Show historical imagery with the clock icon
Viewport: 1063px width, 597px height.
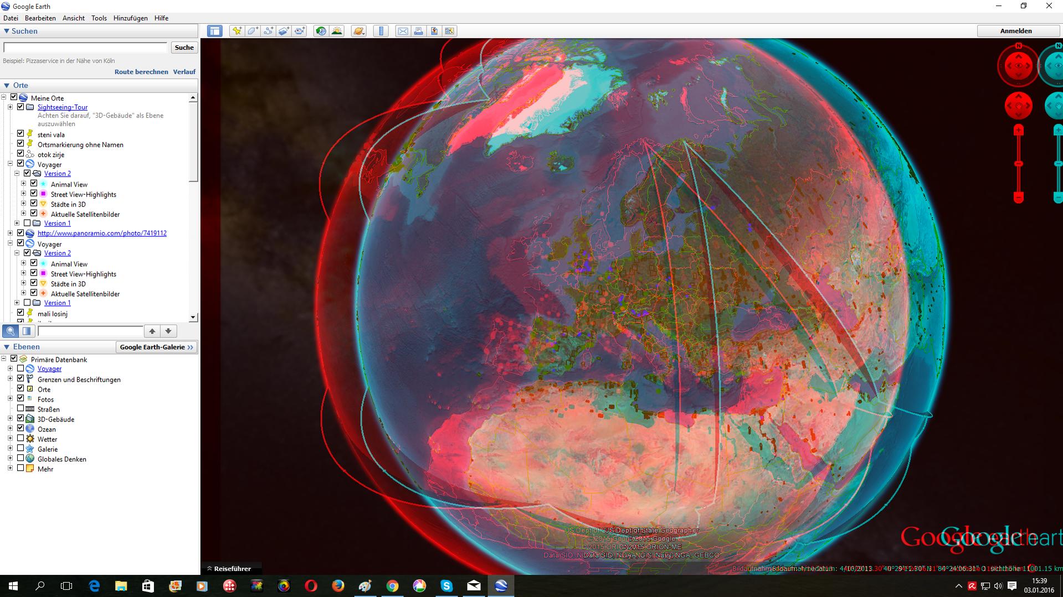tap(321, 31)
